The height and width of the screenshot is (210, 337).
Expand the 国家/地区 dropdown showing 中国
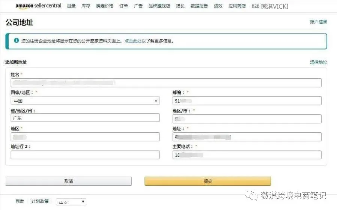tap(85, 101)
